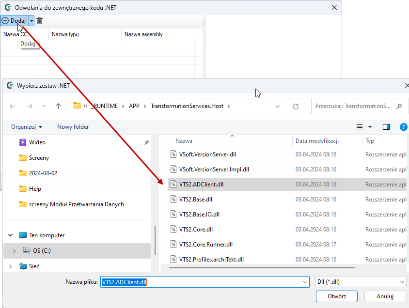The width and height of the screenshot is (409, 308).
Task: Expand the address bar history dropdown
Action: 278,107
